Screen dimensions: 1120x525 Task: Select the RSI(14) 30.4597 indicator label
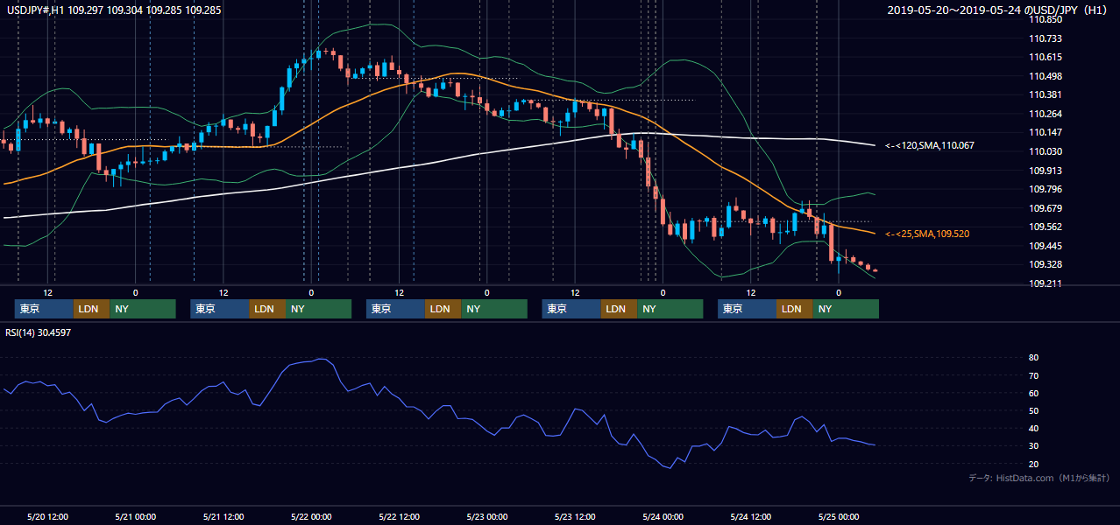39,332
